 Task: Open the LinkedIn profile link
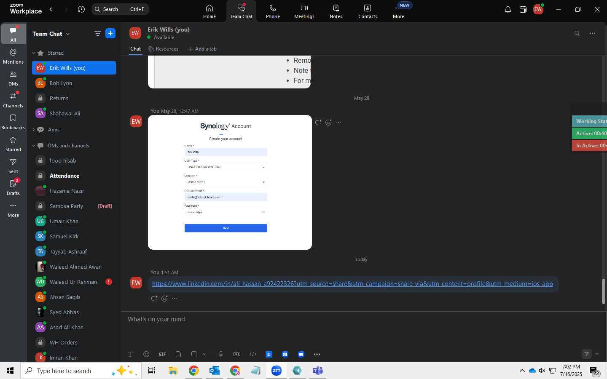[352, 284]
